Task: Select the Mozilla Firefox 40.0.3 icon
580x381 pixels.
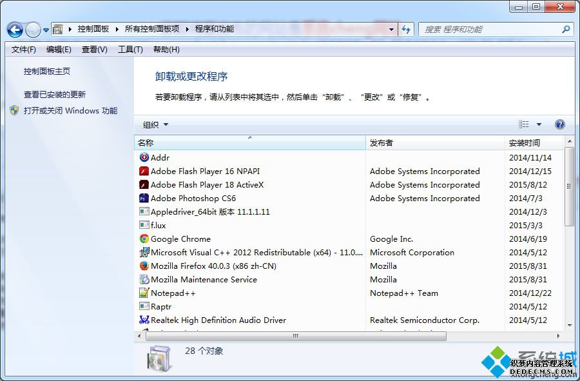Action: [x=144, y=266]
